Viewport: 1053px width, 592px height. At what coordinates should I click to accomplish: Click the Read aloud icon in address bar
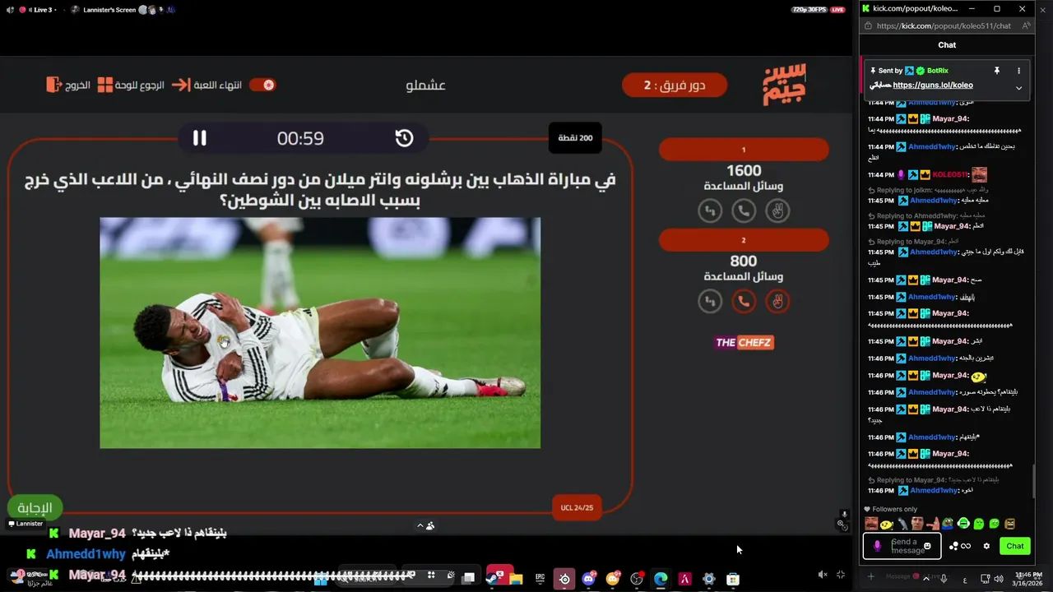point(1026,25)
